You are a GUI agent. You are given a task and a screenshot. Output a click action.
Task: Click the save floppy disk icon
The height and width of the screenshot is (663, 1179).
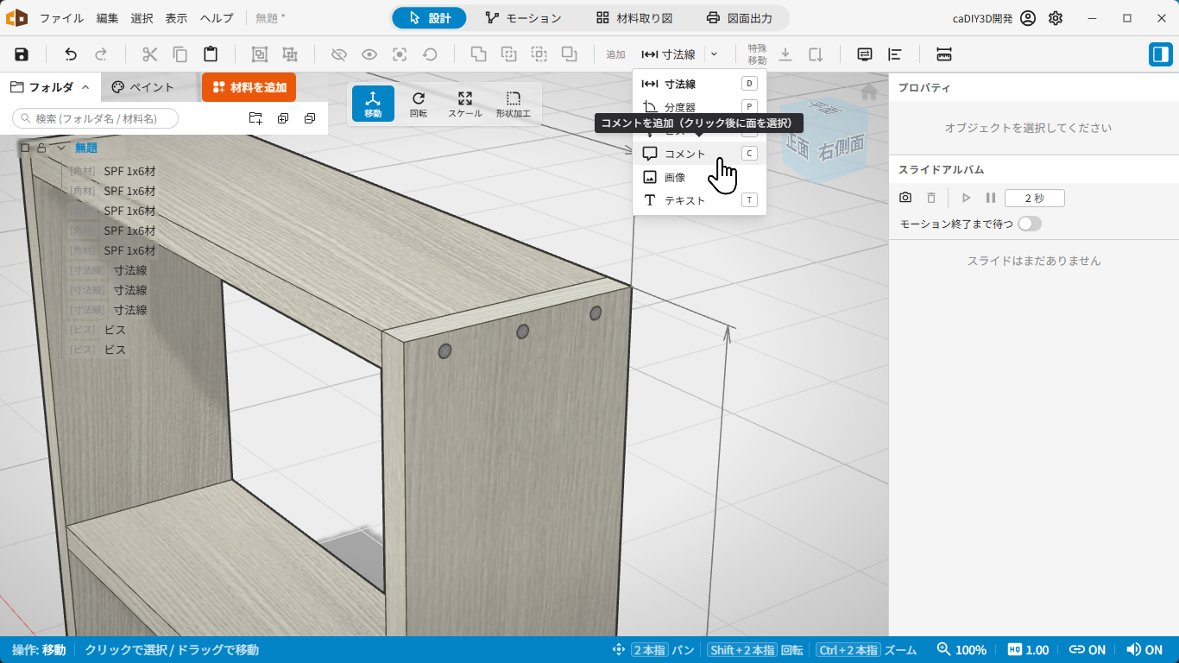tap(22, 54)
